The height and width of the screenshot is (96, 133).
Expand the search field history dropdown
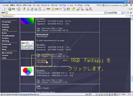105,13
